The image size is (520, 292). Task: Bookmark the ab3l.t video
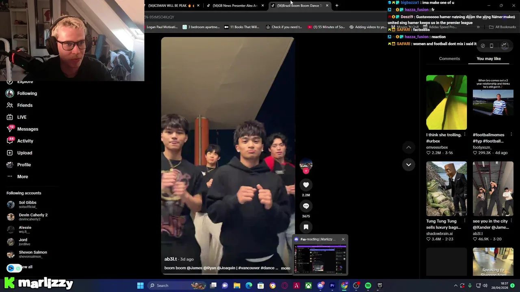tap(306, 227)
